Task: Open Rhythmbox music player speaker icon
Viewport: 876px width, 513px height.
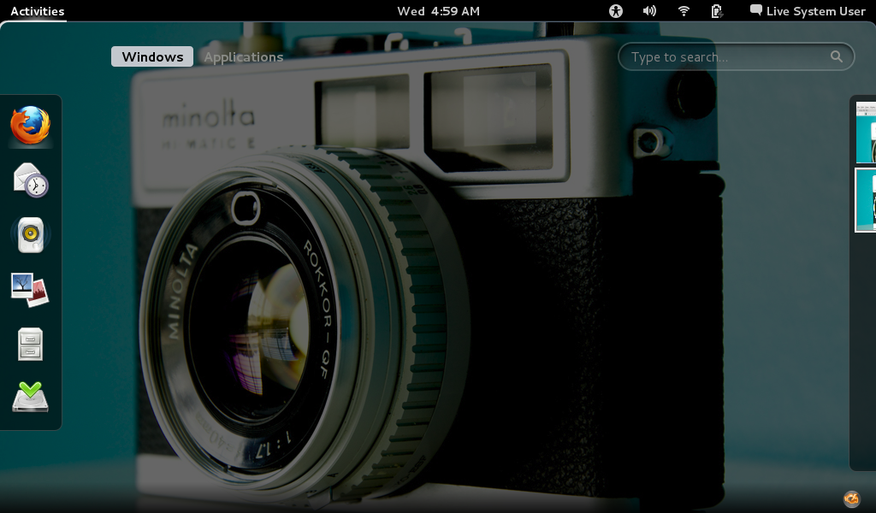Action: 31,235
